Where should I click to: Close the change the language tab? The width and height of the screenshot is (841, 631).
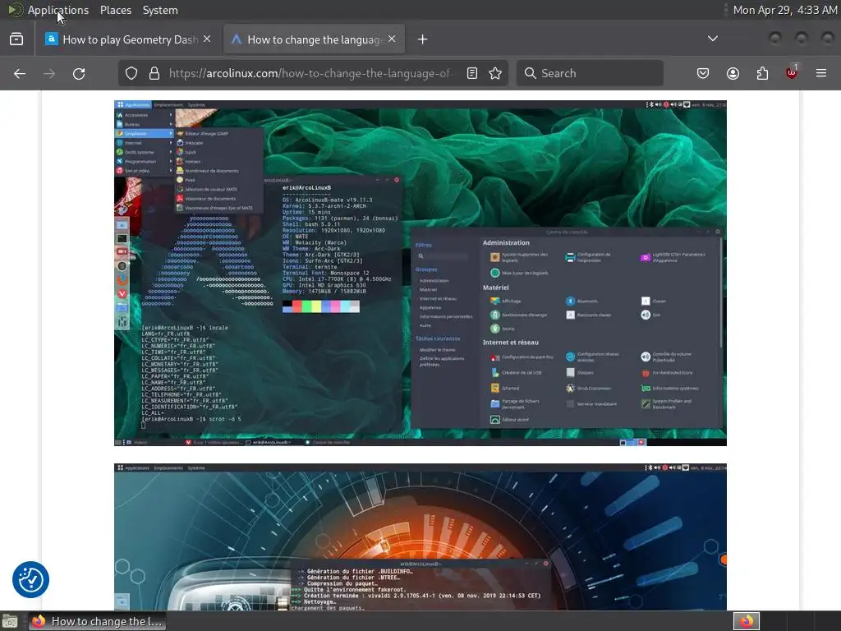click(392, 39)
